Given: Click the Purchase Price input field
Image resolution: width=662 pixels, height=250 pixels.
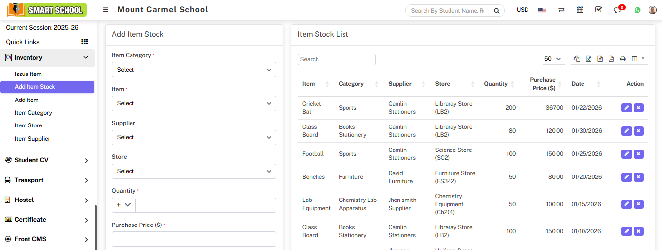Looking at the screenshot, I should tap(194, 239).
